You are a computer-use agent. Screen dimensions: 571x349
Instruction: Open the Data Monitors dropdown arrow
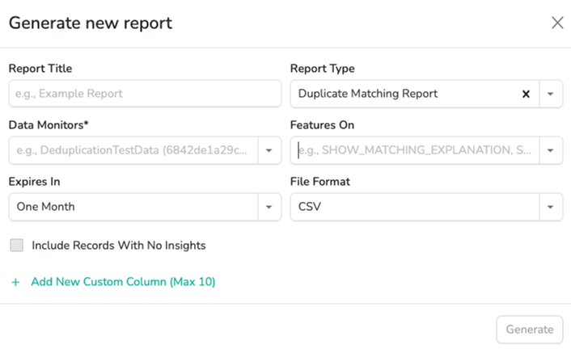pyautogui.click(x=269, y=150)
